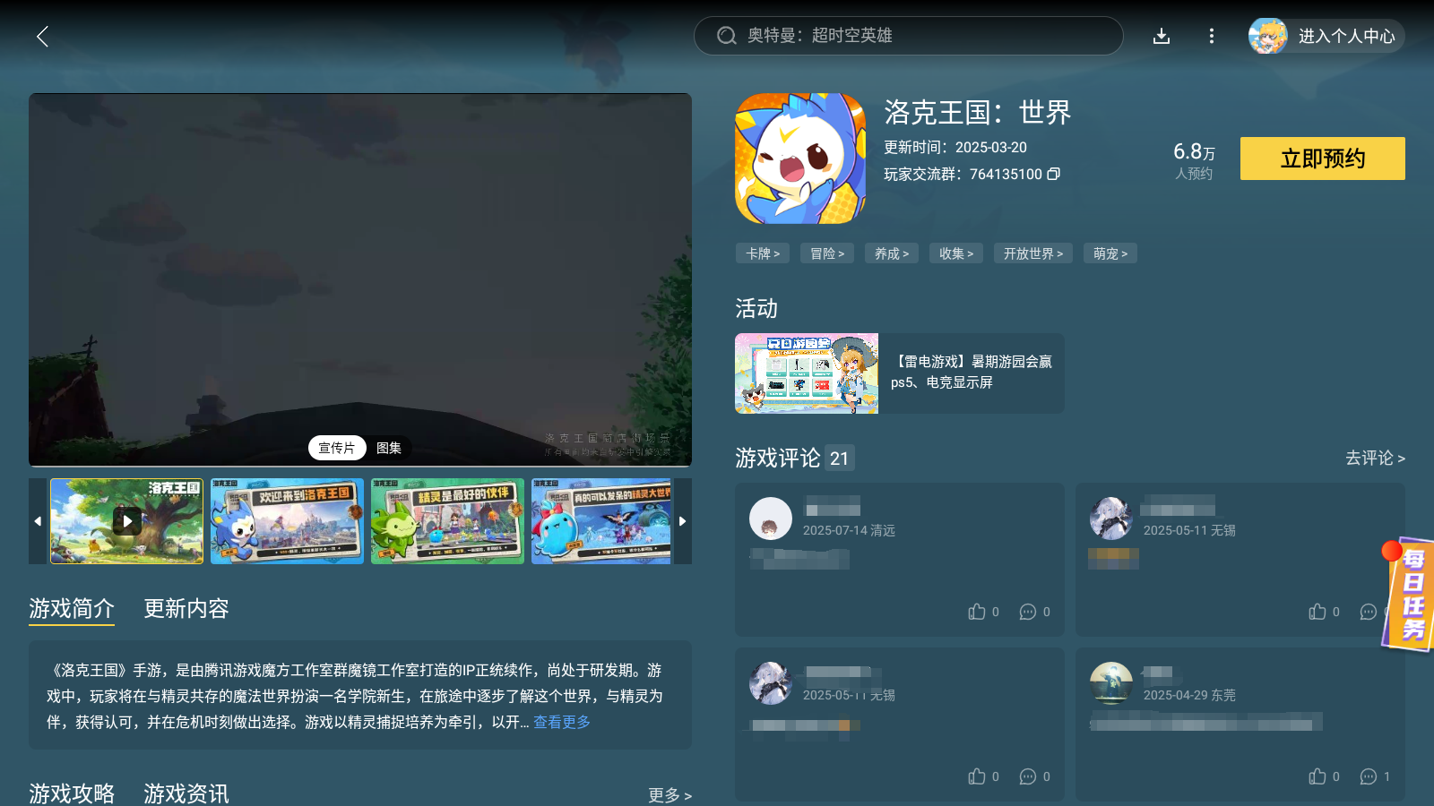This screenshot has width=1434, height=806.
Task: Select the 精灵是最好的伙伴 screenshot thumbnail
Action: pyautogui.click(x=447, y=520)
